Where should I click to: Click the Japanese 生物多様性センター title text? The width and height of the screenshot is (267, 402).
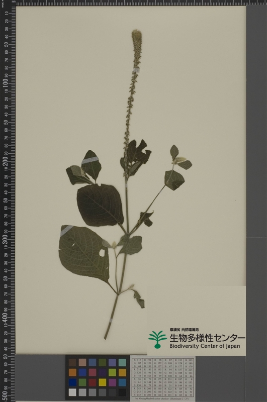click(207, 338)
